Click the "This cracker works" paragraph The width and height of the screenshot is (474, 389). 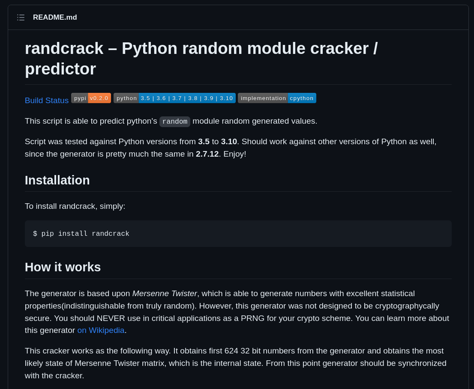click(235, 363)
